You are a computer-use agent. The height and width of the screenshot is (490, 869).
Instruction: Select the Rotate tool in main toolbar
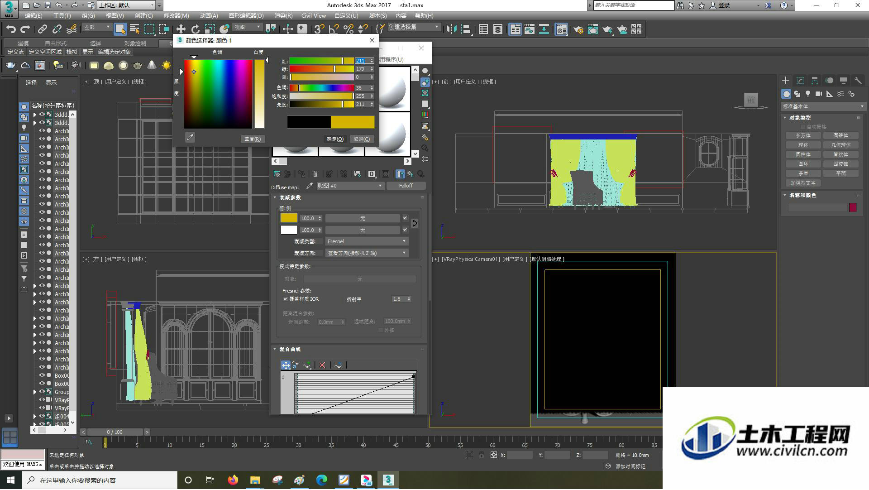pos(195,29)
